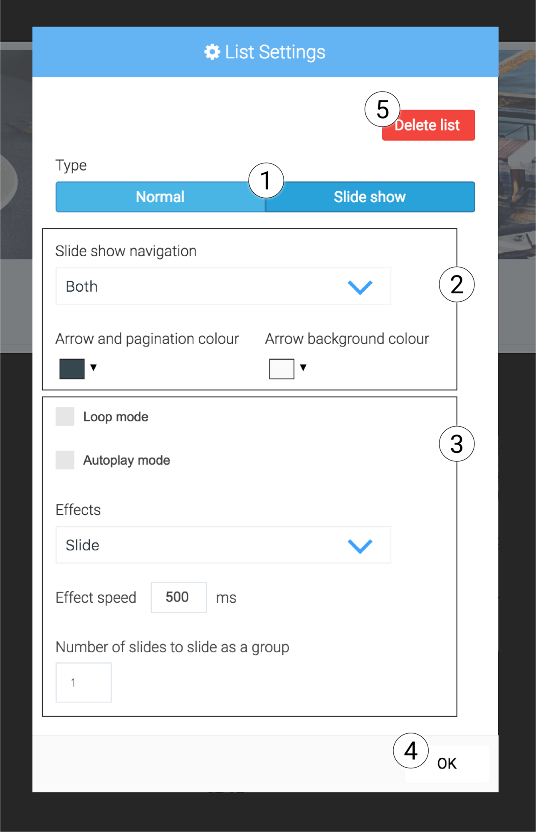536x832 pixels.
Task: Click the white arrow background colour swatch
Action: (282, 368)
